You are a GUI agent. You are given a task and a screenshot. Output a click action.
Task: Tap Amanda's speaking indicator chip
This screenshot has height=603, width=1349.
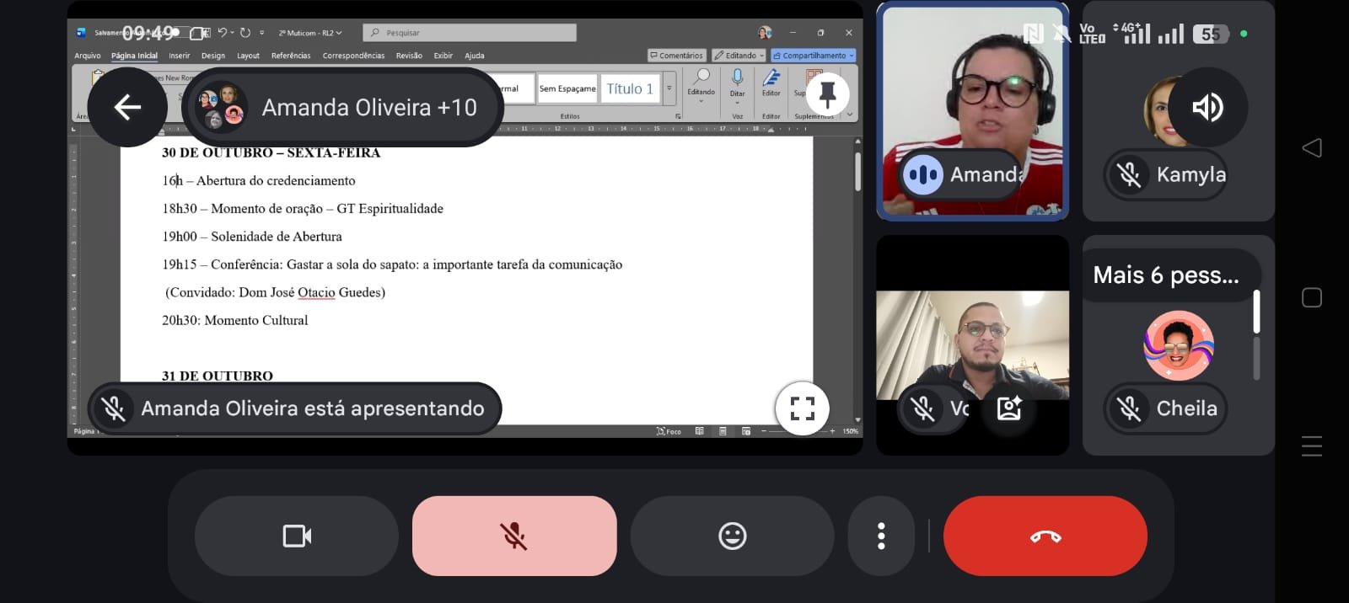pyautogui.click(x=961, y=174)
